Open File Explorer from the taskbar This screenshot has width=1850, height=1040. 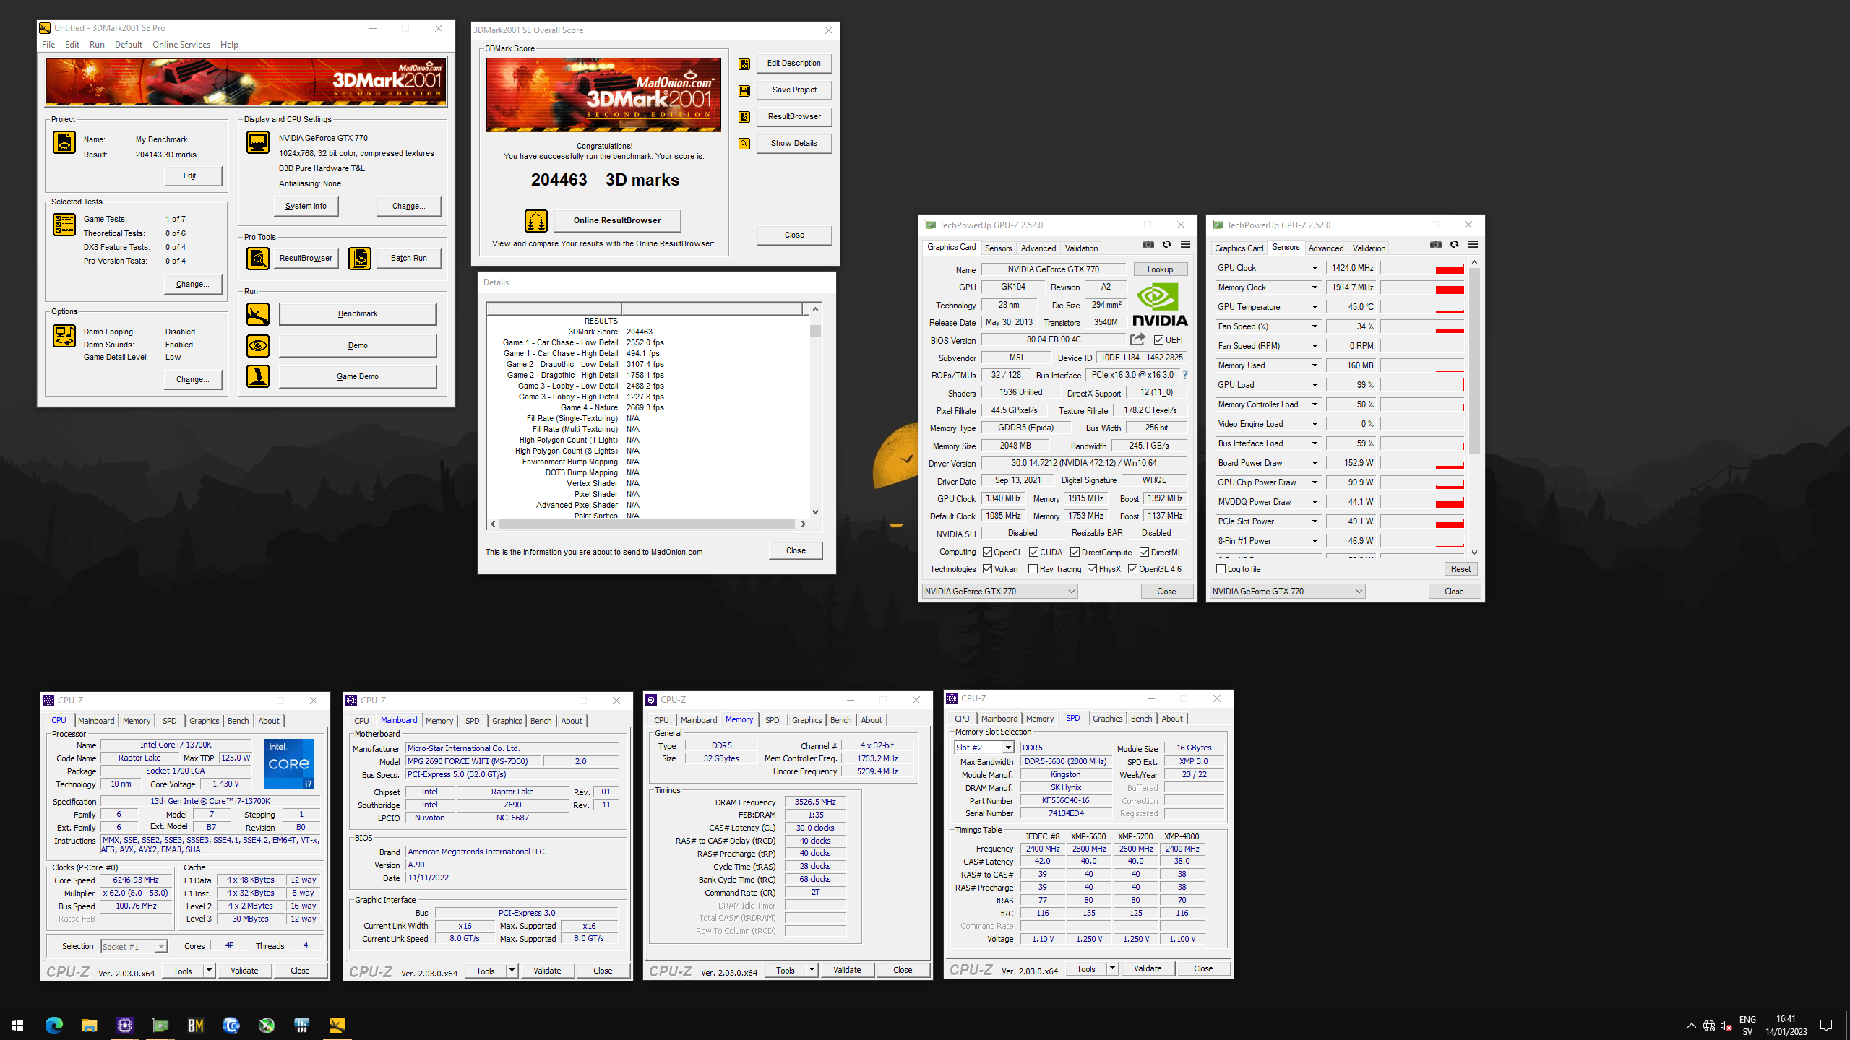[89, 1025]
